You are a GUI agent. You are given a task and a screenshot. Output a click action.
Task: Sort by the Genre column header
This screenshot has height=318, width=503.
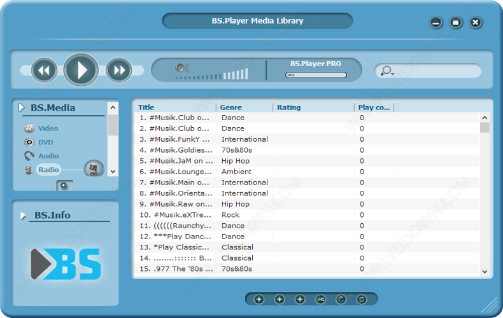point(231,107)
